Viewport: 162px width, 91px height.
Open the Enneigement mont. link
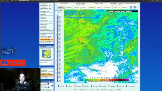pos(47,76)
